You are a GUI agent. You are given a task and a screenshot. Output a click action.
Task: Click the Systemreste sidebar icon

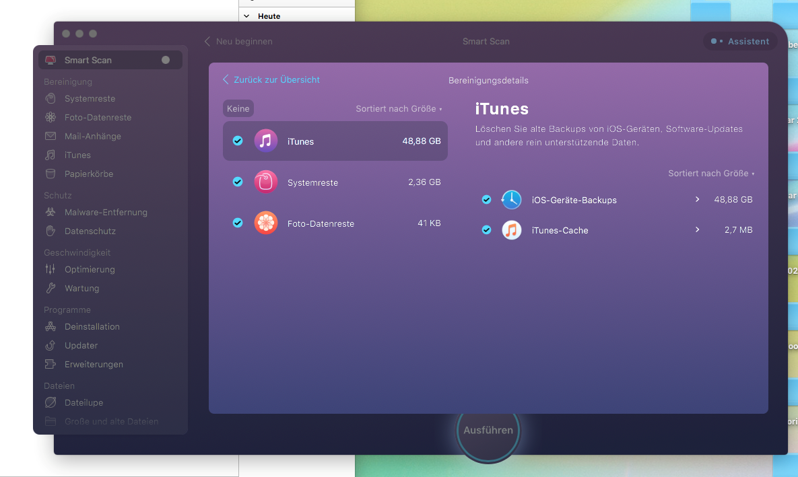point(51,98)
